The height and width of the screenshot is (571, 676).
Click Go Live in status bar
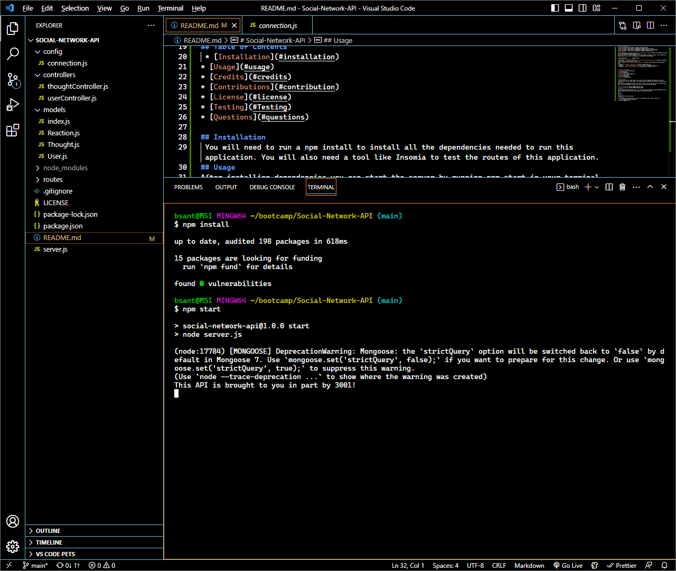568,565
